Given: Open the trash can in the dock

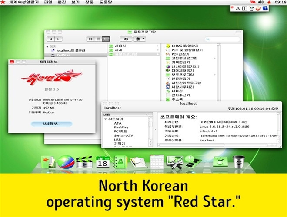Looking at the screenshot, I should point(239,162).
